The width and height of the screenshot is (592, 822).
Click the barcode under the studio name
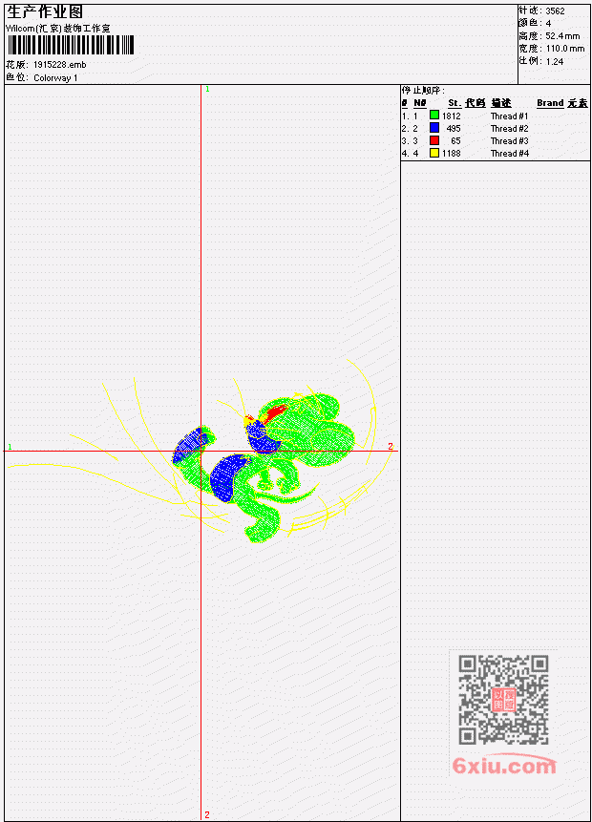tap(71, 45)
